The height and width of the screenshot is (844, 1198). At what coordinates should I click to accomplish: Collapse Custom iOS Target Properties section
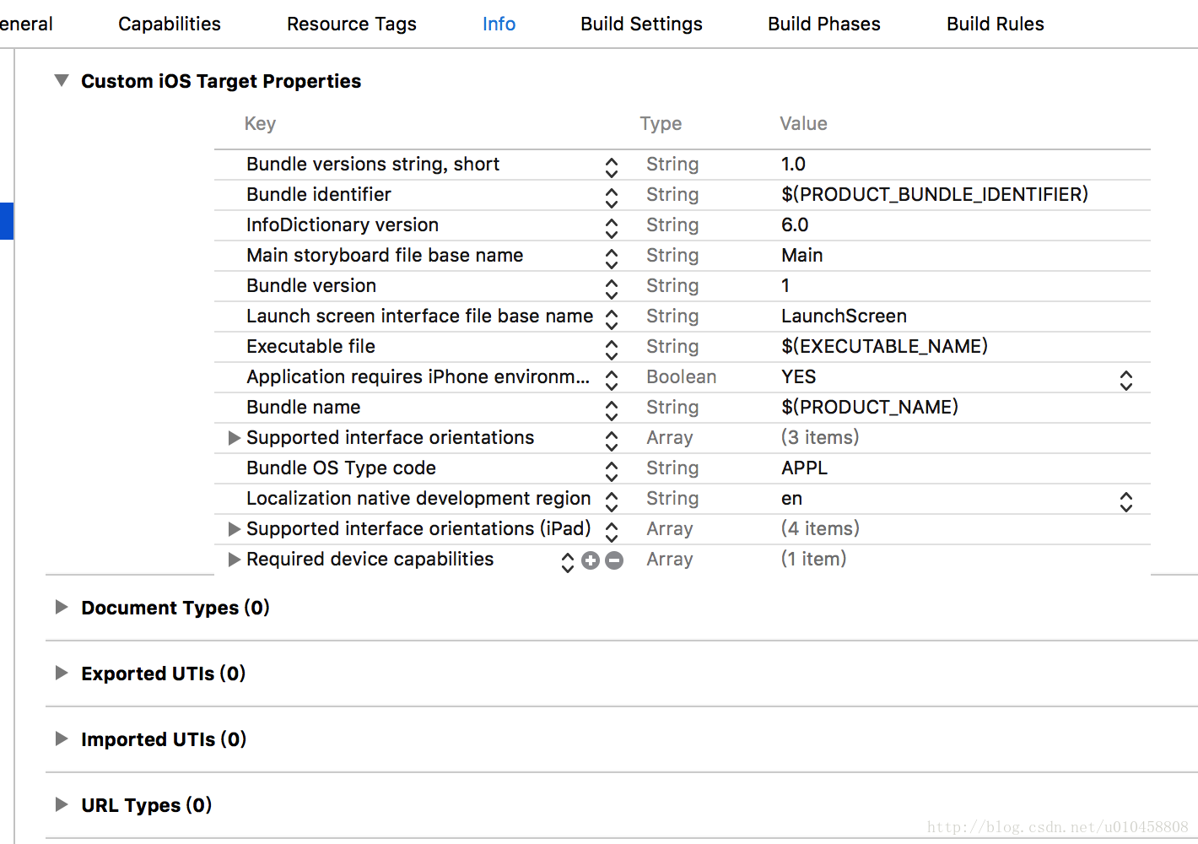click(x=62, y=81)
